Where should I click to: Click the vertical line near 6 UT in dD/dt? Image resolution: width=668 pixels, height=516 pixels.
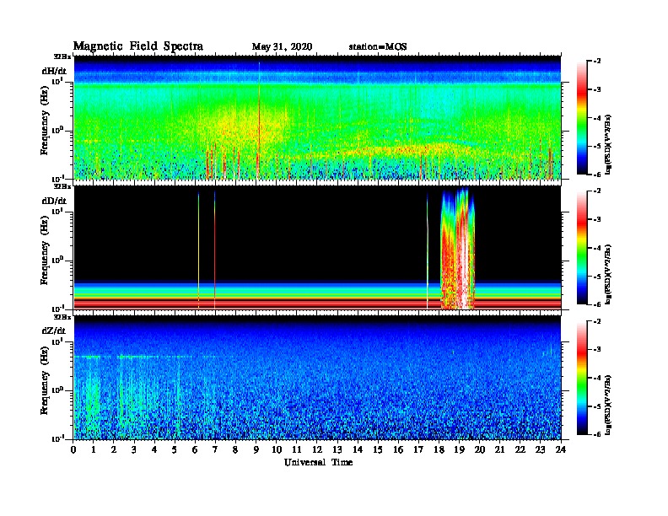pos(198,250)
